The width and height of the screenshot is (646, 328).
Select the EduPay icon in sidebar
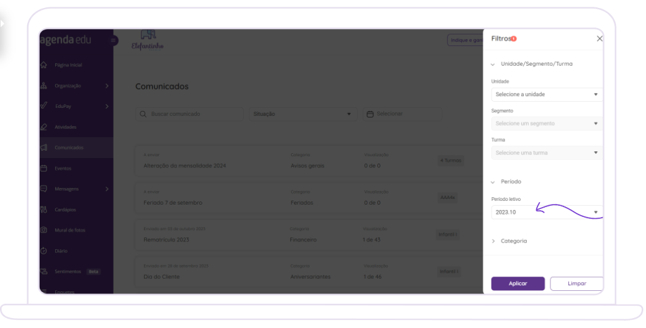(x=43, y=106)
